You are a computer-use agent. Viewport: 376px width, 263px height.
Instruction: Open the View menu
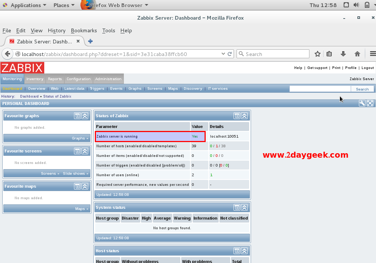pos(37,31)
